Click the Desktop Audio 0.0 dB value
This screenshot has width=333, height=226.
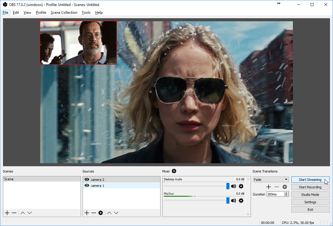click(240, 179)
